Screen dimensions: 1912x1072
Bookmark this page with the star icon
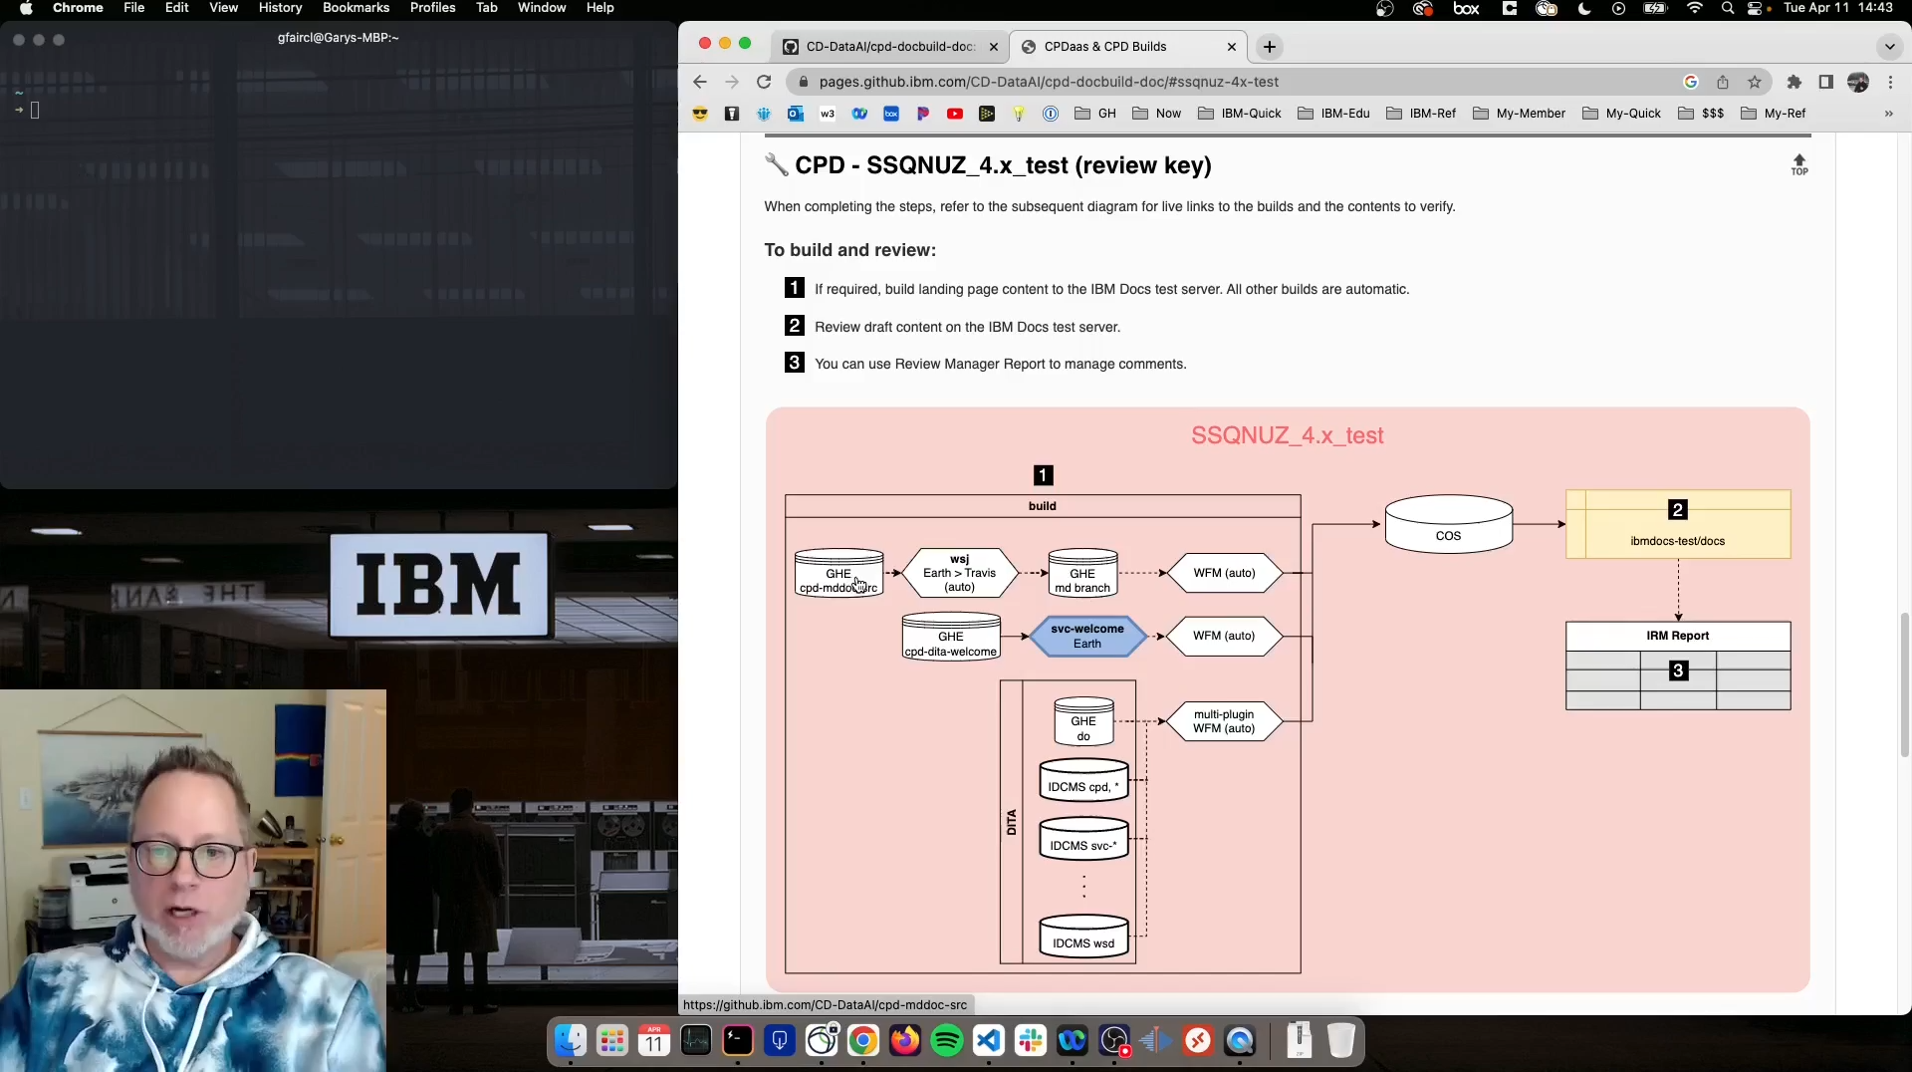pyautogui.click(x=1755, y=82)
